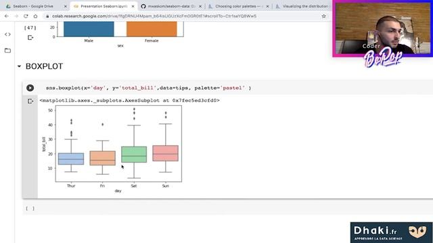
Task: Click the blue Thur box in boxplot
Action: (x=71, y=159)
